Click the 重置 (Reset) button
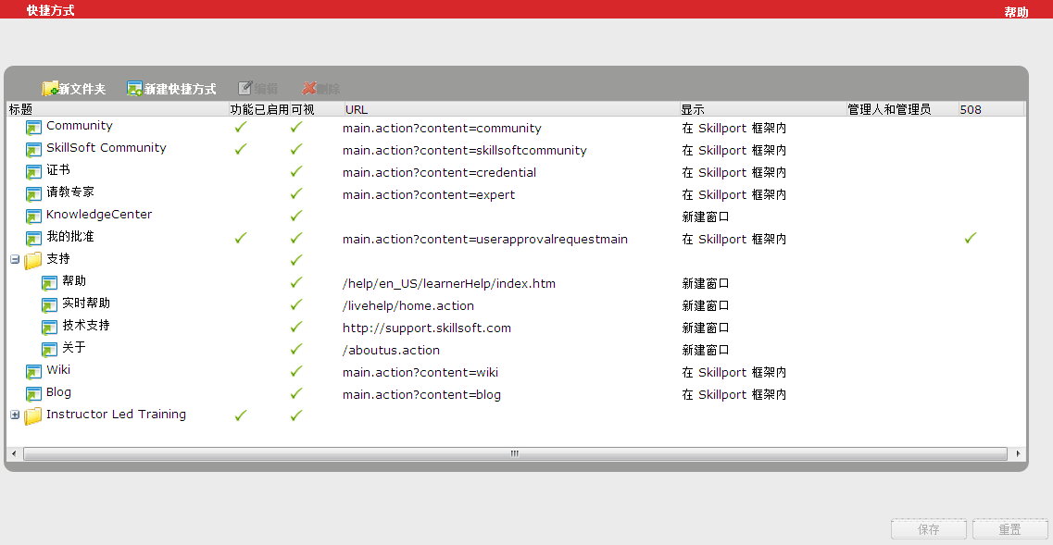This screenshot has width=1053, height=545. [1009, 528]
